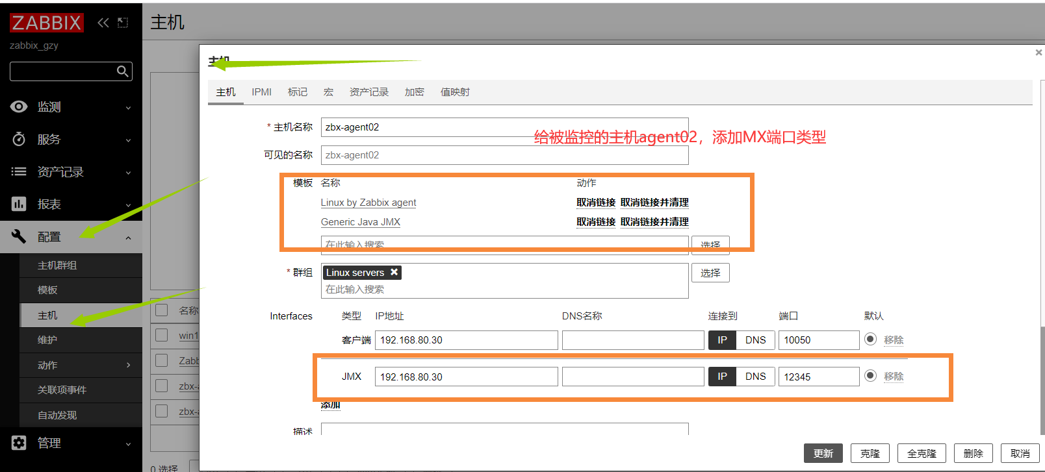
Task: Expand the 资产记录 menu
Action: [x=128, y=173]
